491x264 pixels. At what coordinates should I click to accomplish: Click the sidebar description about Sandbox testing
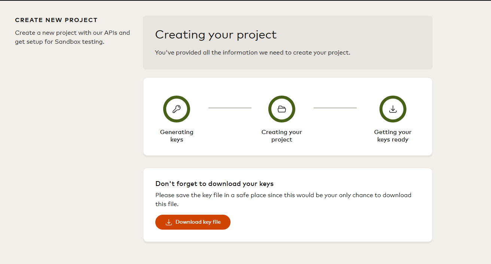coord(73,37)
